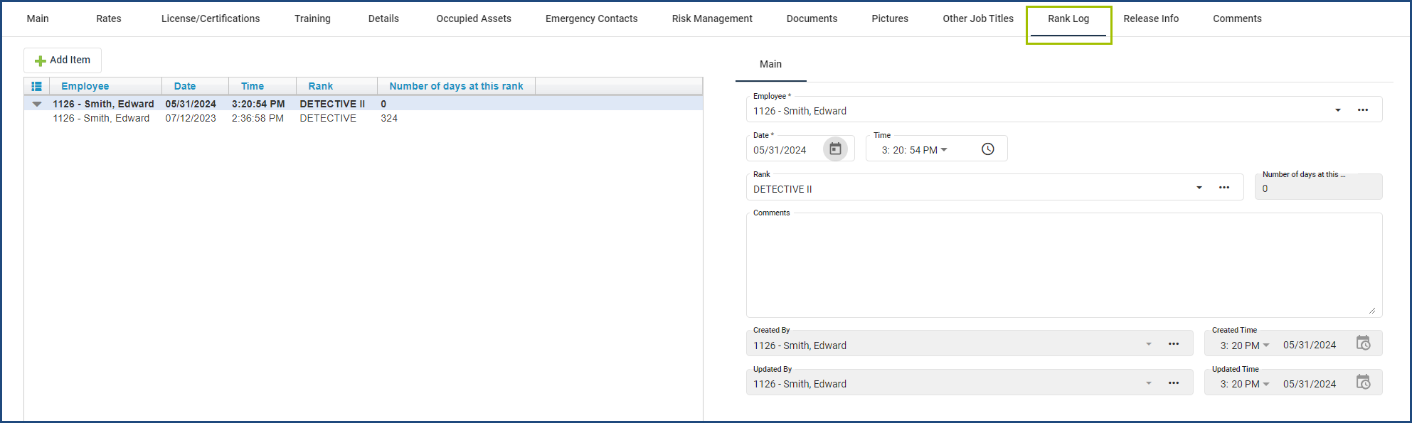Open Updated Time calendar-clock icon
Viewport: 1412px width, 423px height.
coord(1363,382)
